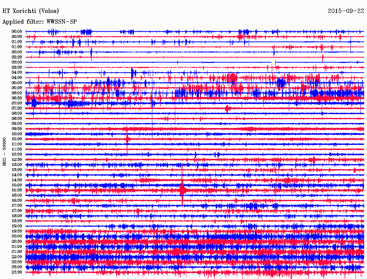Click the 22:30 time label
This screenshot has width=367, height=279.
coord(17,262)
